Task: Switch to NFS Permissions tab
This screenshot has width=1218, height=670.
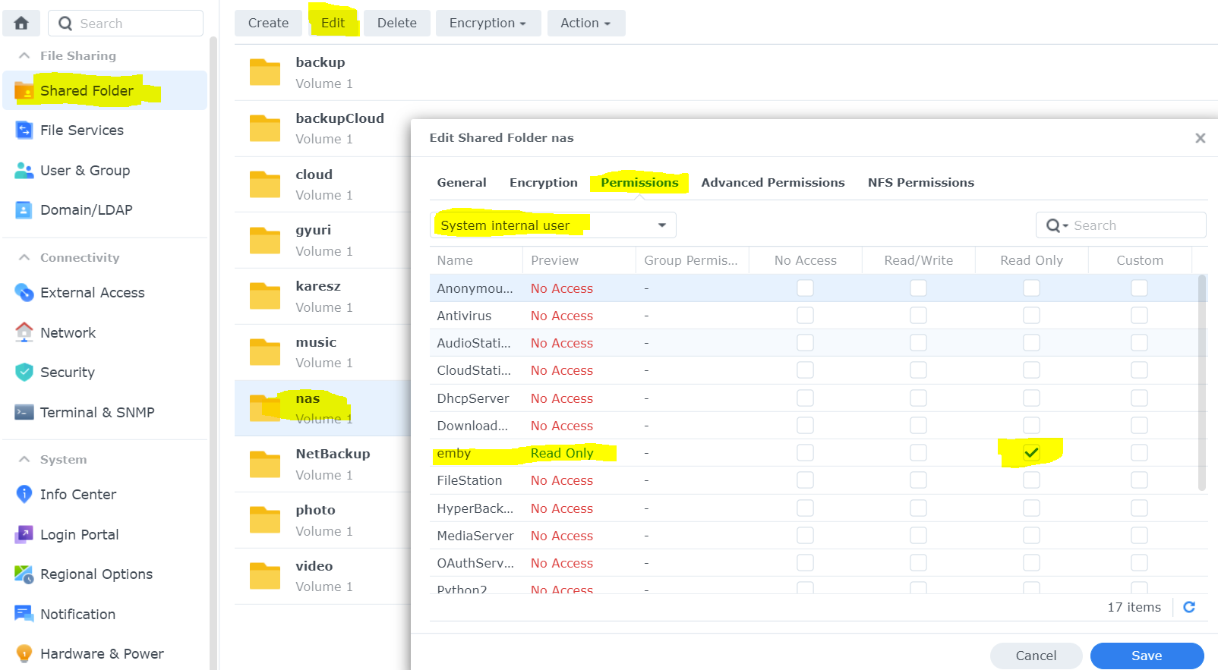Action: (x=921, y=183)
